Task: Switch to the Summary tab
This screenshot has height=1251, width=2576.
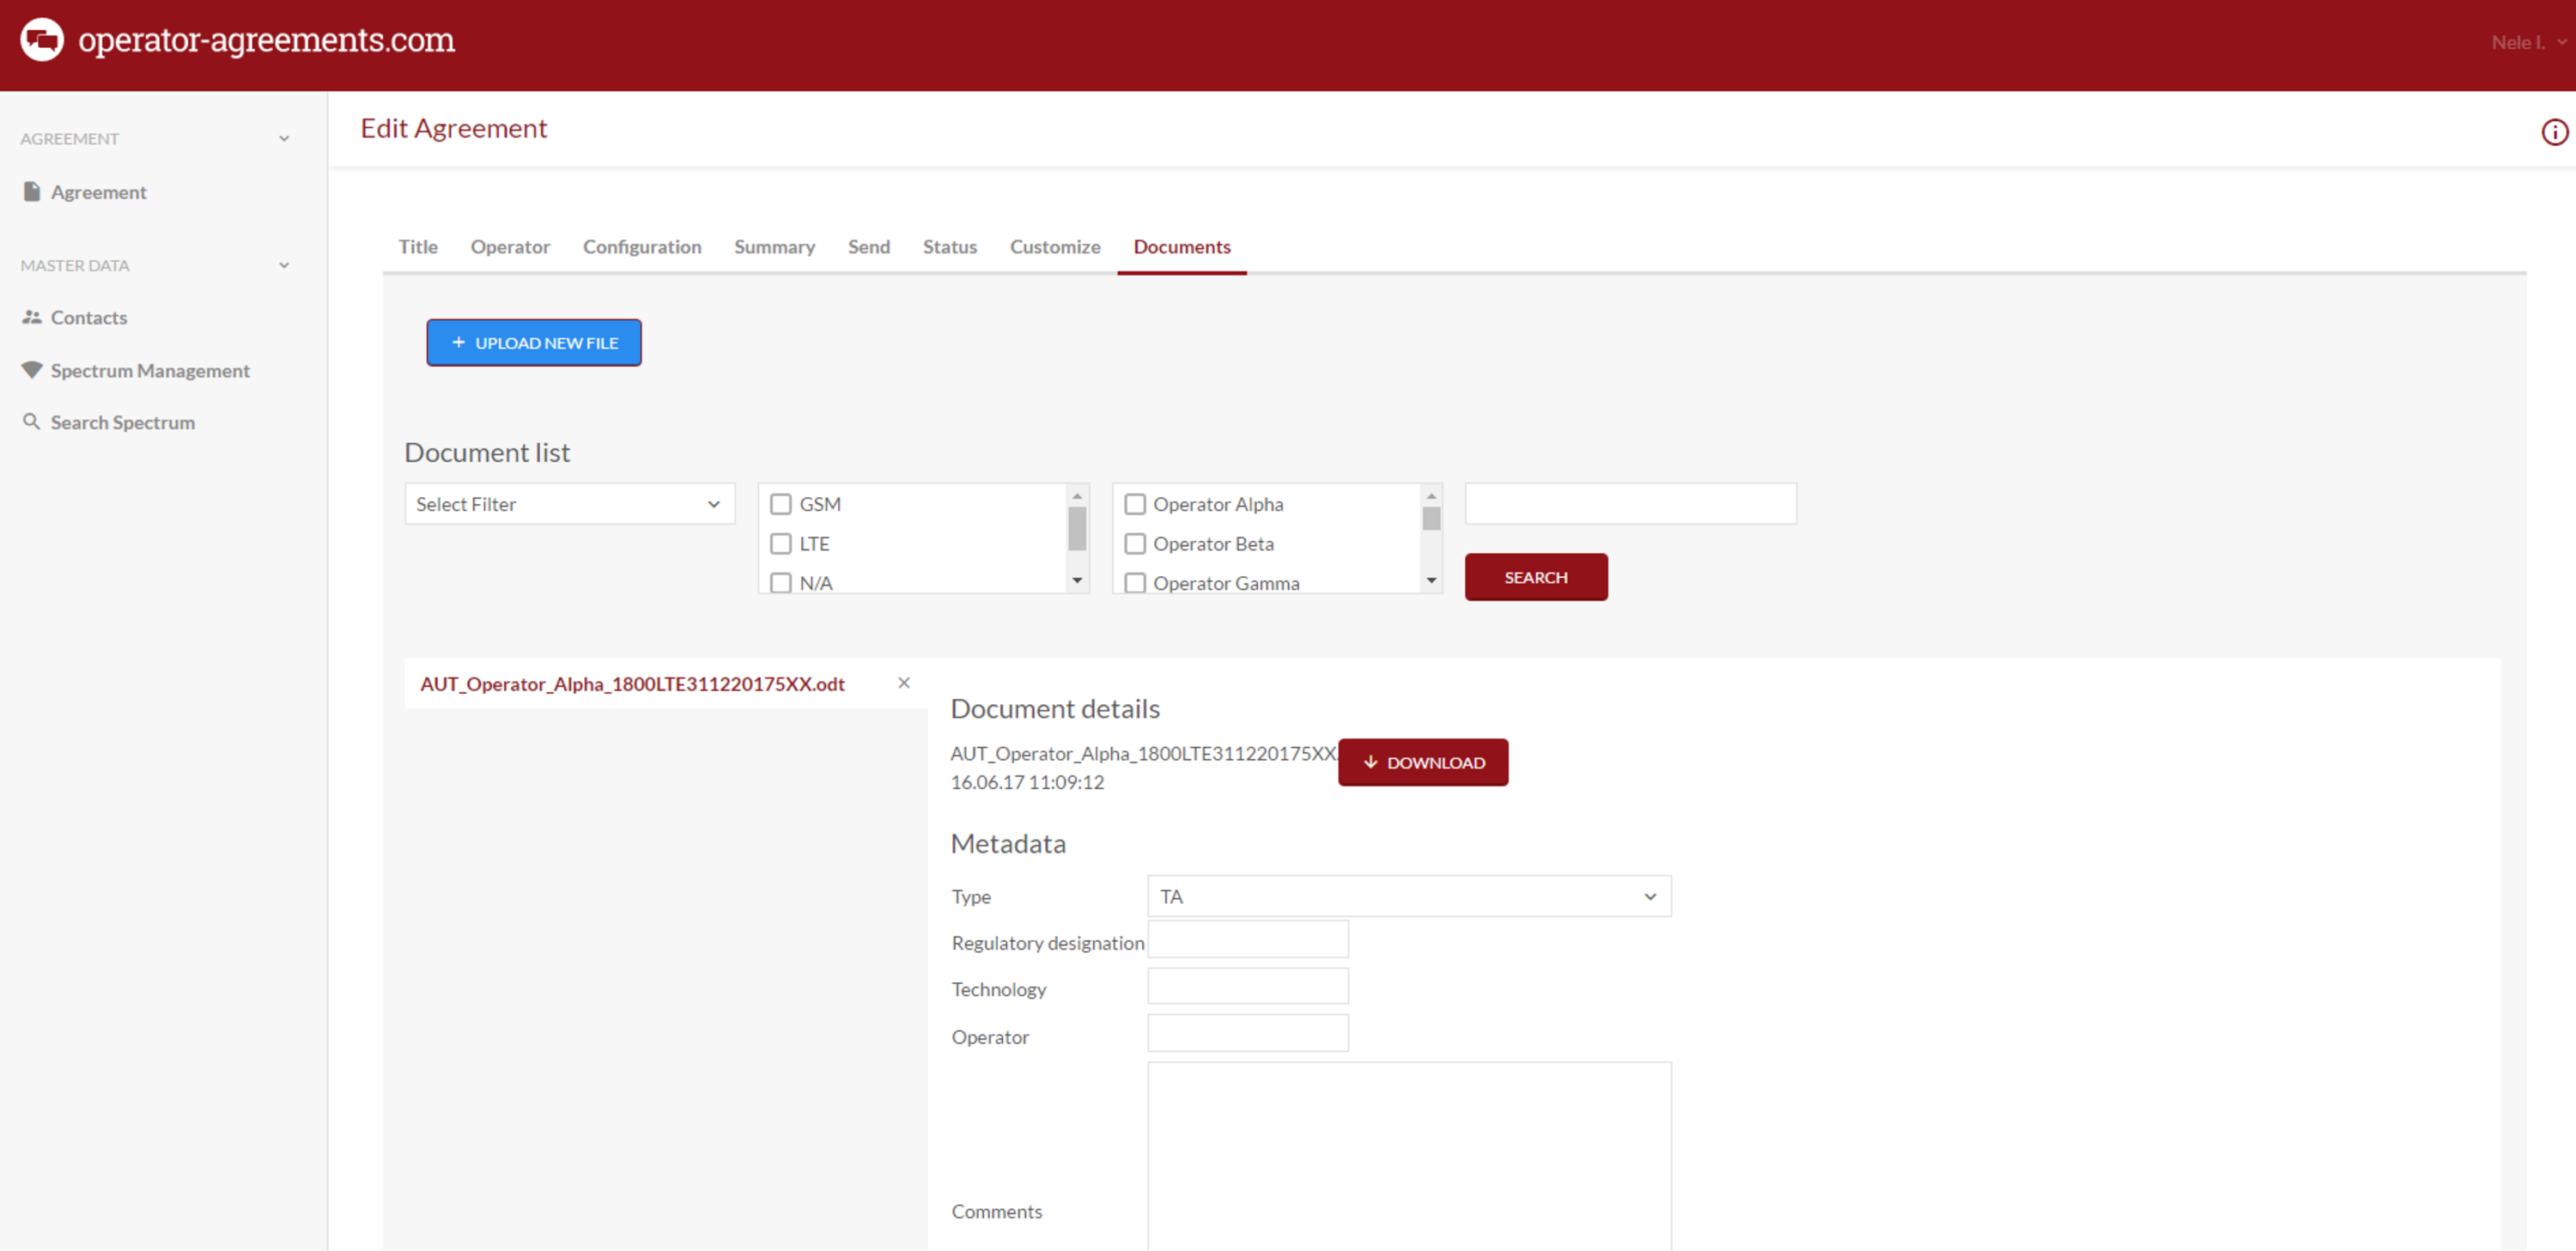Action: 774,247
